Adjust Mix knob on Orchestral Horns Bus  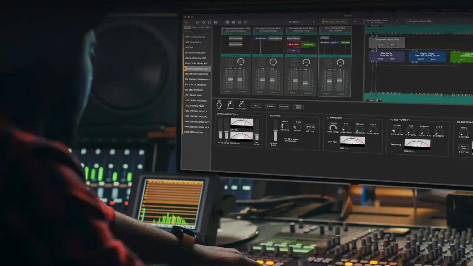point(306,62)
